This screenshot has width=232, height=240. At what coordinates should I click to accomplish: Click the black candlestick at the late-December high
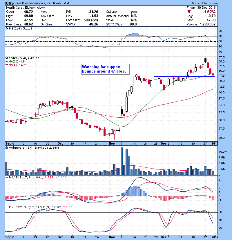pos(205,60)
